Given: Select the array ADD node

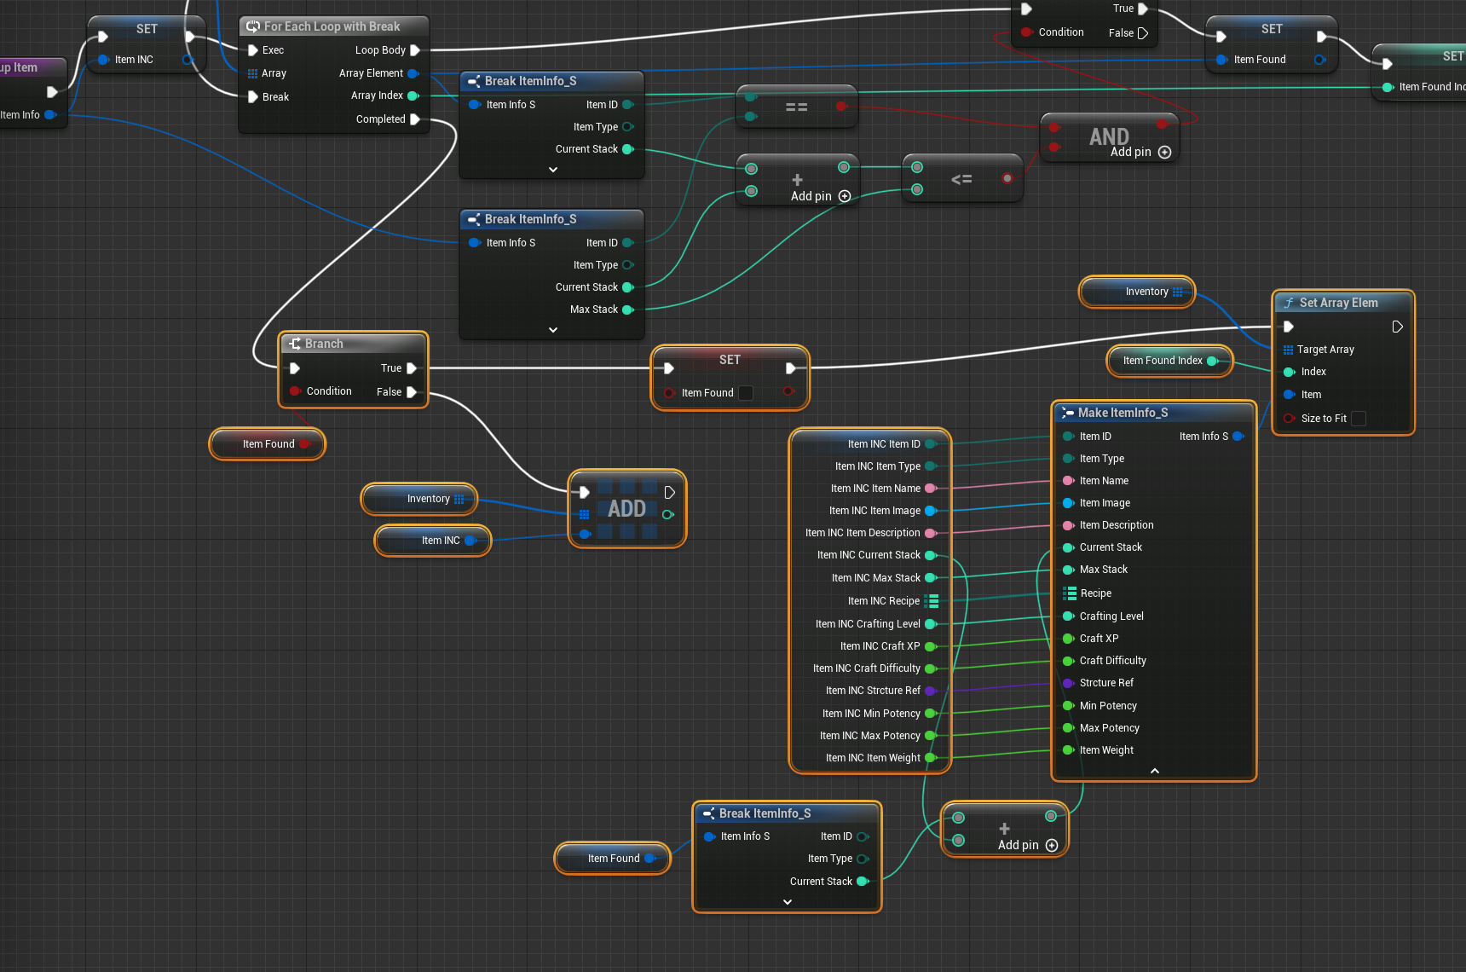Looking at the screenshot, I should click(x=626, y=509).
